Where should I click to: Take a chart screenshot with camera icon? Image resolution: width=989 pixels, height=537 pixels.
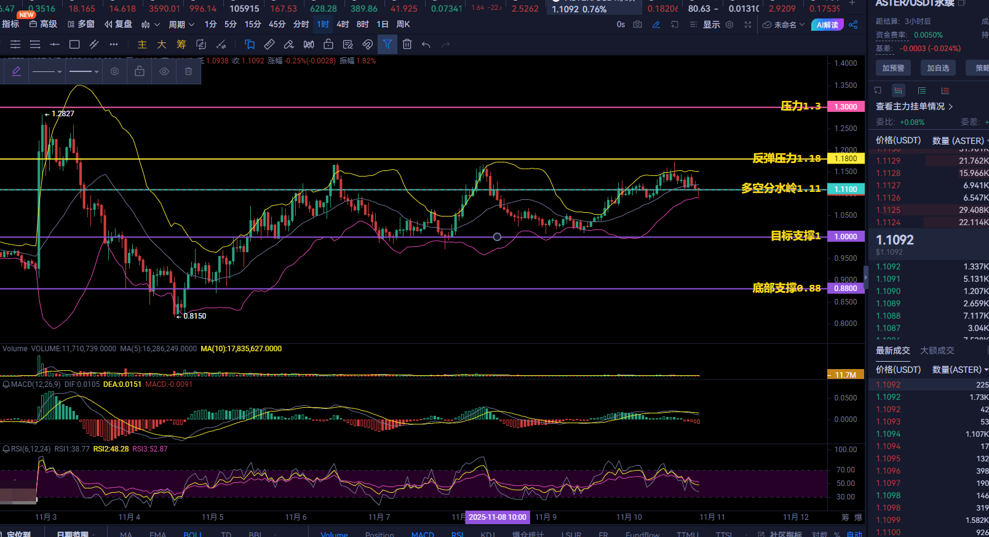pos(638,25)
